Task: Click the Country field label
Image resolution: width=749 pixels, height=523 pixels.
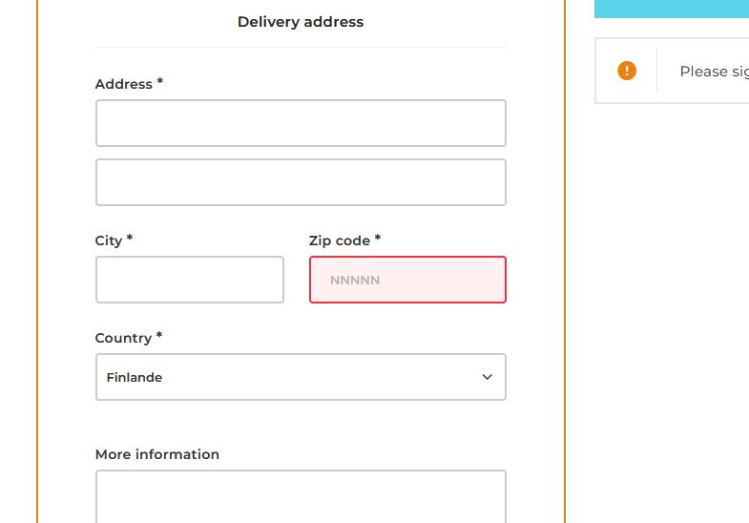Action: point(123,338)
